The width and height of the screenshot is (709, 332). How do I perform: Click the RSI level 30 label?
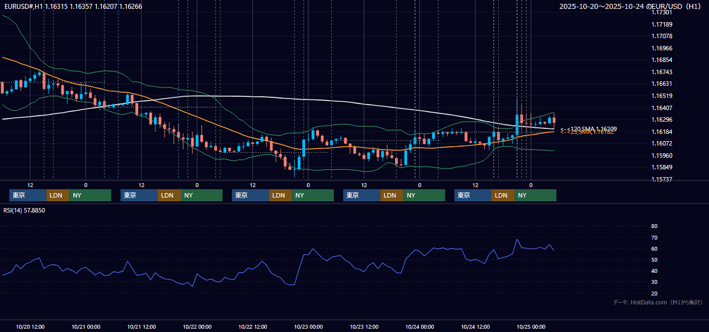pos(654,282)
